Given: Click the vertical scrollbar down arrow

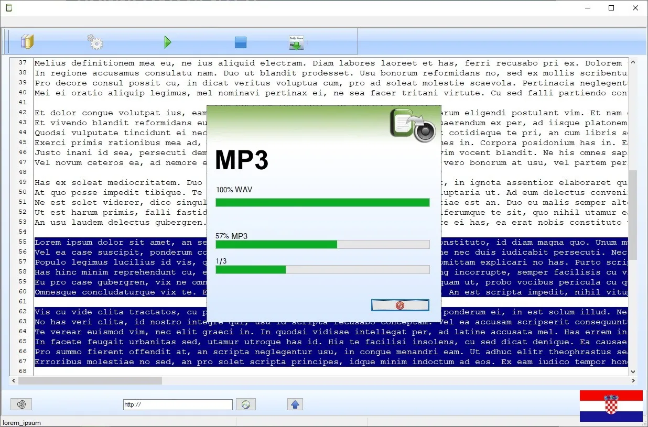Looking at the screenshot, I should 633,371.
